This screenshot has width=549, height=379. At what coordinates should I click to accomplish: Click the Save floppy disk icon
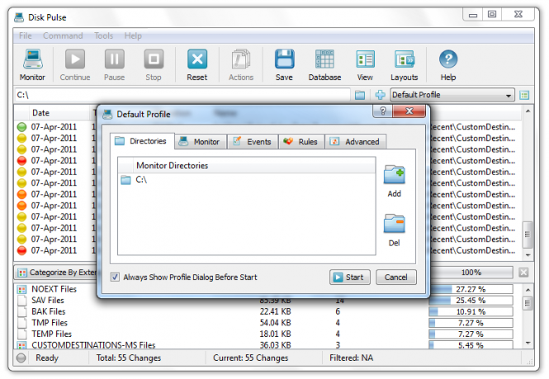click(284, 59)
